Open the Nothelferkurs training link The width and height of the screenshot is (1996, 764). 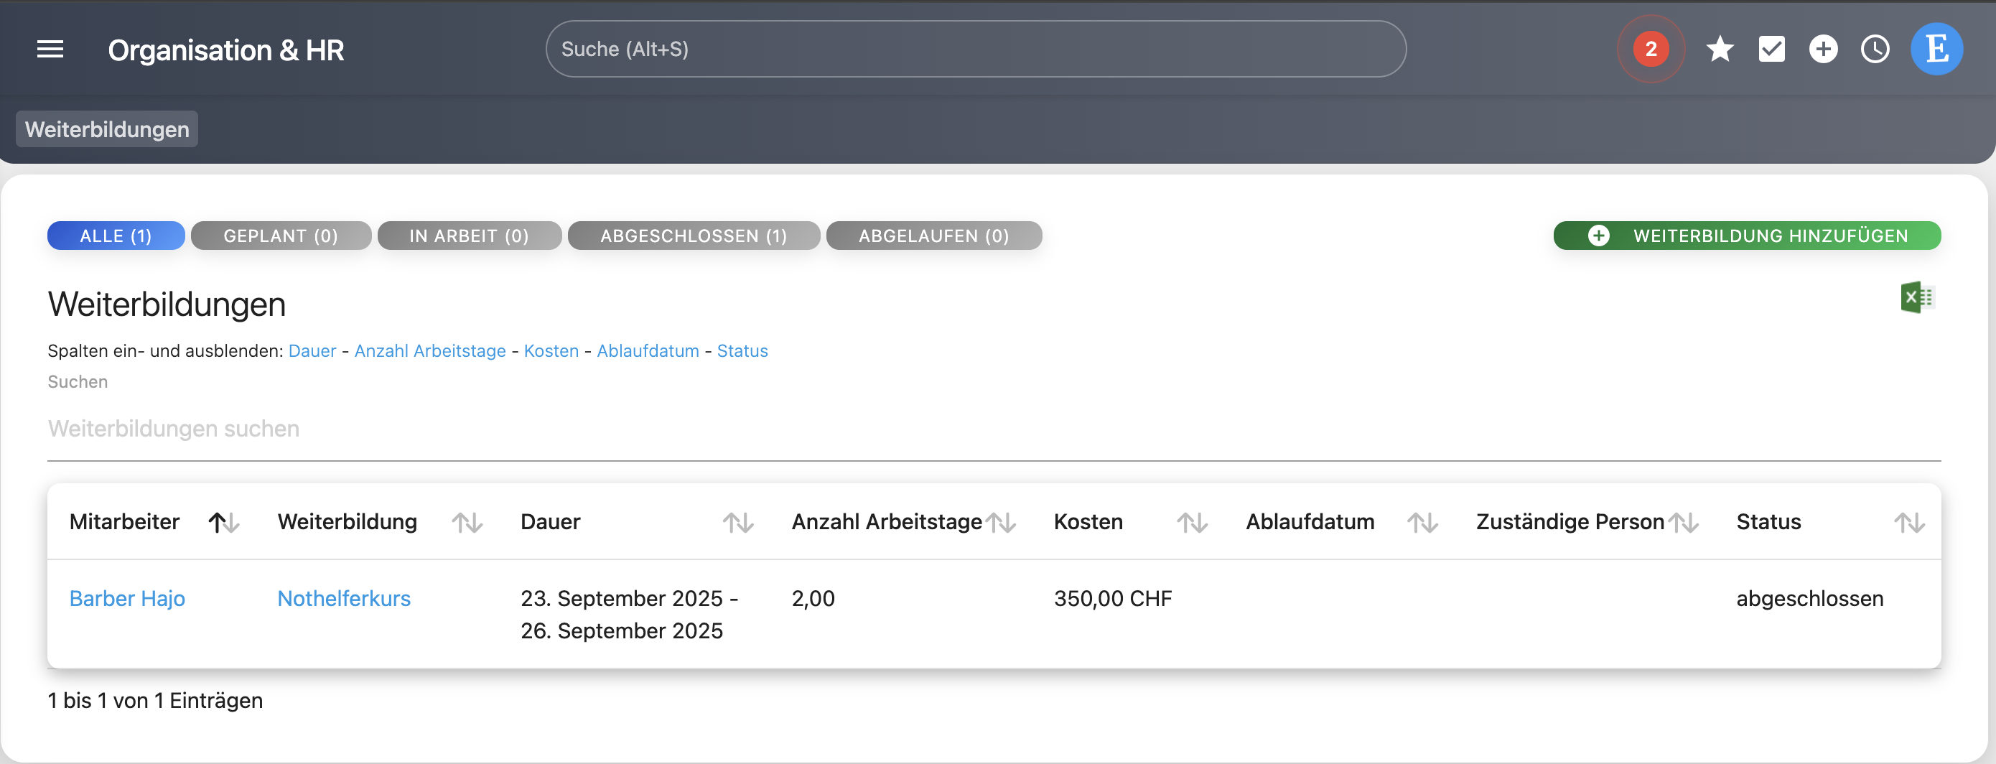pos(343,598)
